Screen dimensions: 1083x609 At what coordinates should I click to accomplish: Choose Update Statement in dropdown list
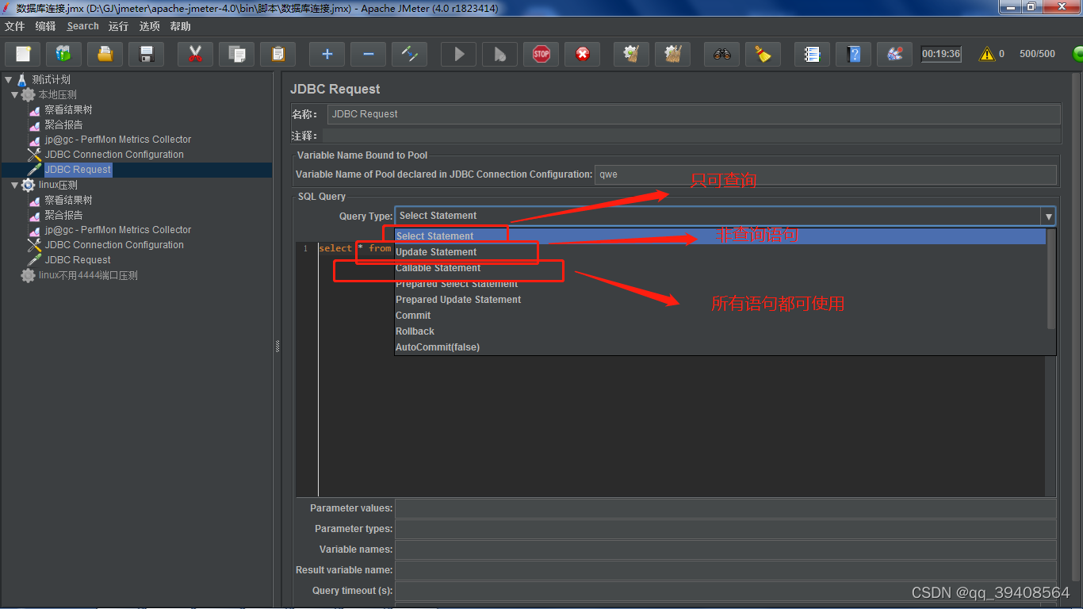coord(721,252)
